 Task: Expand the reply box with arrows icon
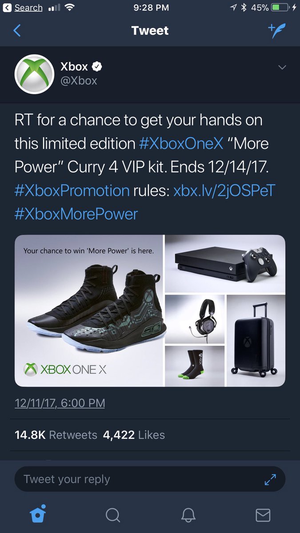[x=270, y=479]
